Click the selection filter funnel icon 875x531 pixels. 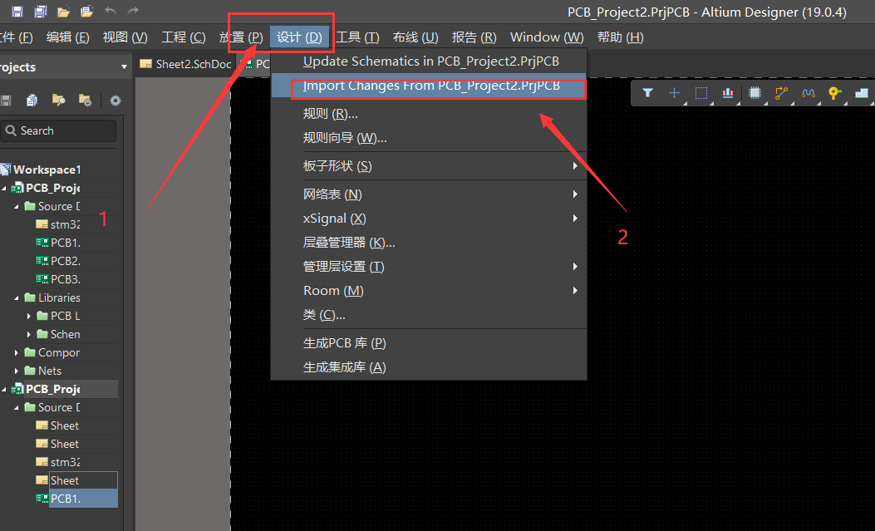(x=647, y=93)
